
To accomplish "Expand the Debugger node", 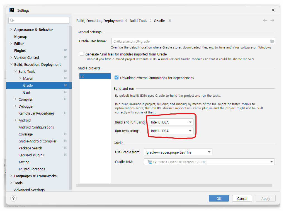I will [x=16, y=106].
